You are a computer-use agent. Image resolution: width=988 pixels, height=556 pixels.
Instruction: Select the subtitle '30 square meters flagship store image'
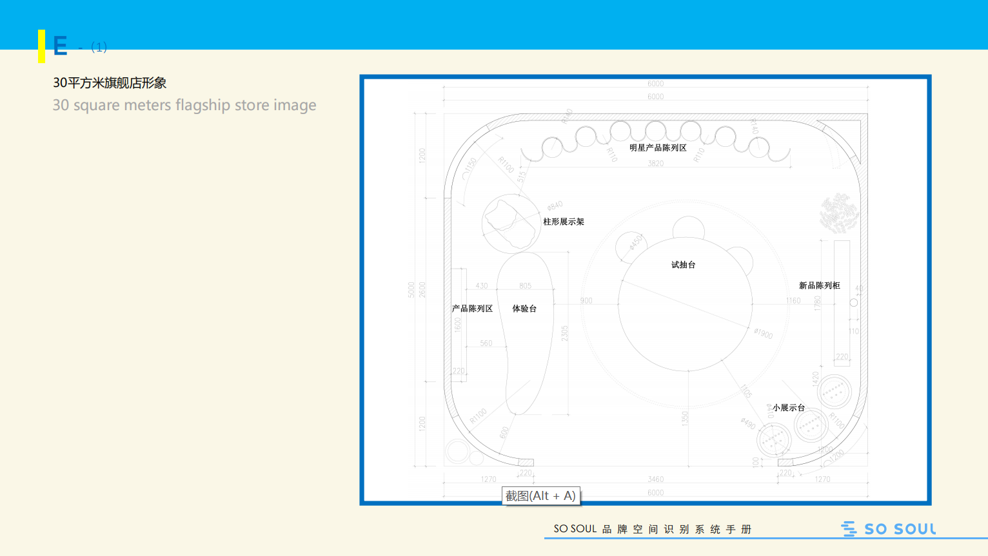tap(184, 105)
